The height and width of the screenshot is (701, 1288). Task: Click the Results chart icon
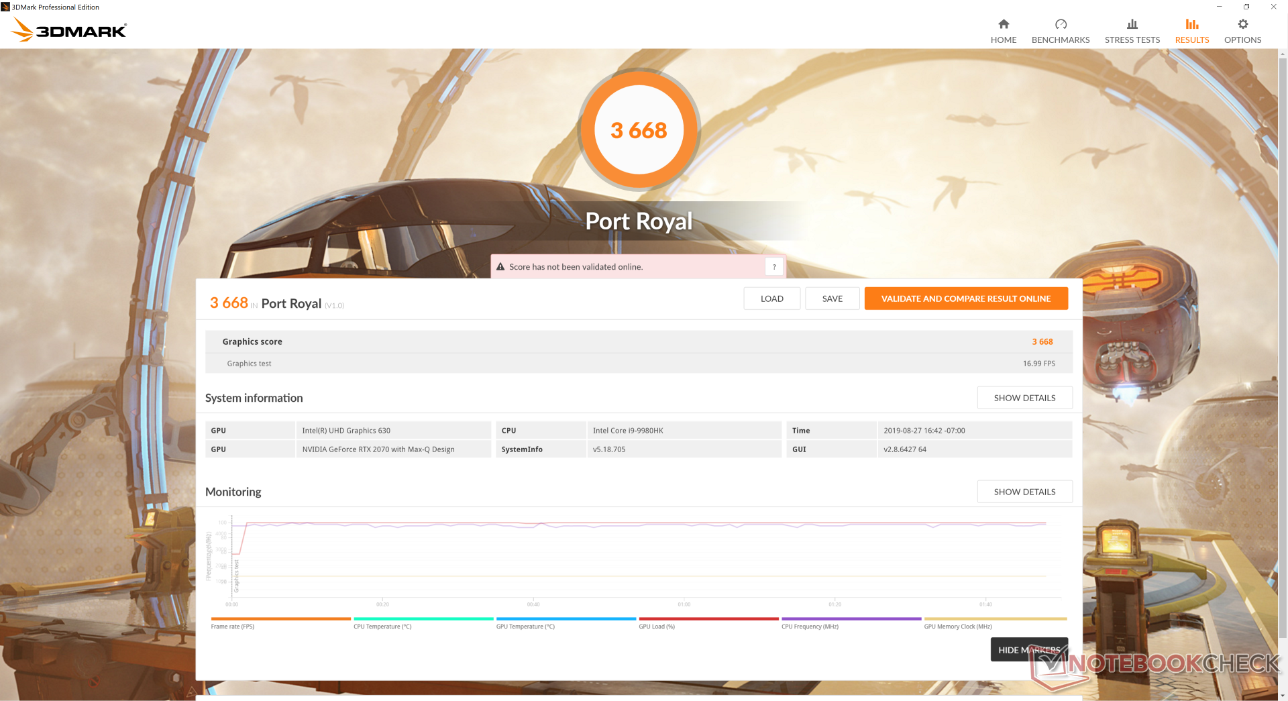click(1192, 24)
